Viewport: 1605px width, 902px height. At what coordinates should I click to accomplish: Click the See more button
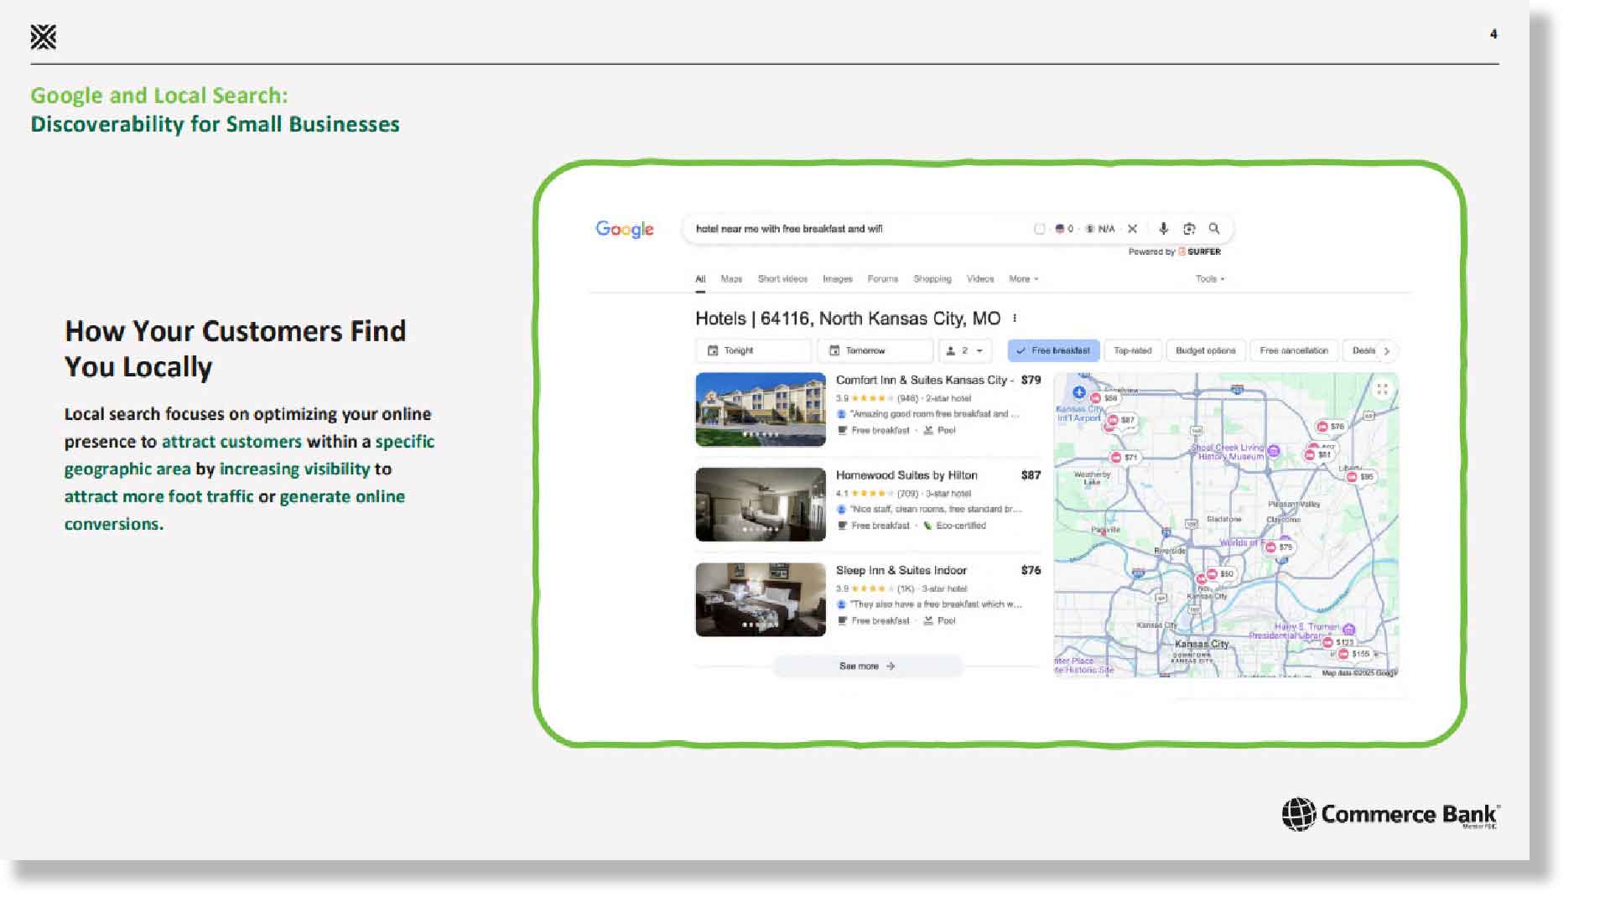click(x=867, y=666)
